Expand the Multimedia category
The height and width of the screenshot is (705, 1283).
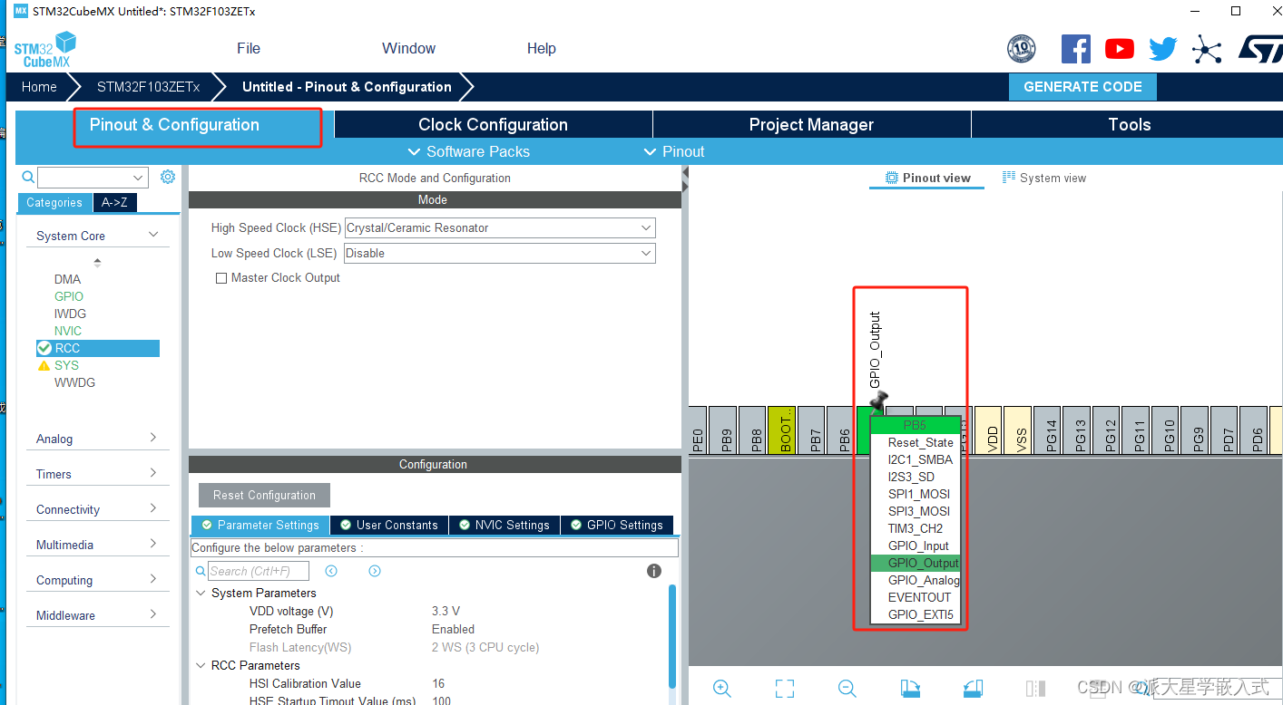153,544
